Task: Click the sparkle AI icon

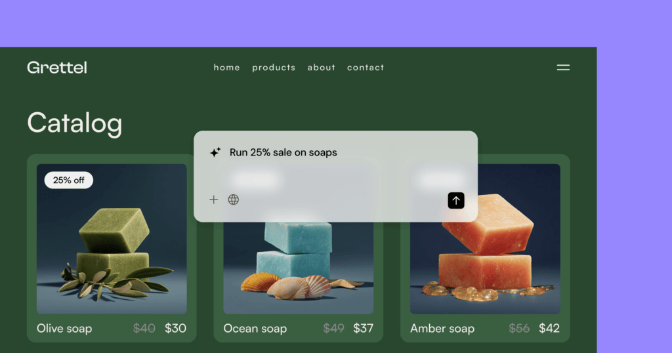Action: pyautogui.click(x=215, y=152)
